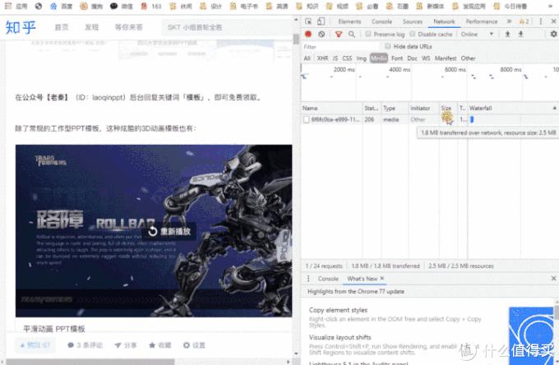Image resolution: width=559 pixels, height=365 pixels.
Task: Open the Online throttling dropdown
Action: (477, 35)
